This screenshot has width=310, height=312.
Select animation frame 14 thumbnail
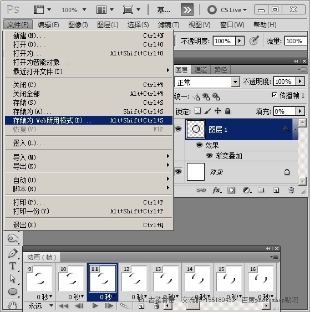197,279
